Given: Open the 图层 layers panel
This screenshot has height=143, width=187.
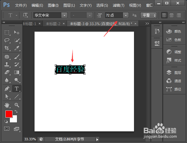Looking at the screenshot, I should pyautogui.click(x=174, y=73).
